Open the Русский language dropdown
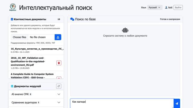This screenshot has height=108, width=193. tap(155, 7)
